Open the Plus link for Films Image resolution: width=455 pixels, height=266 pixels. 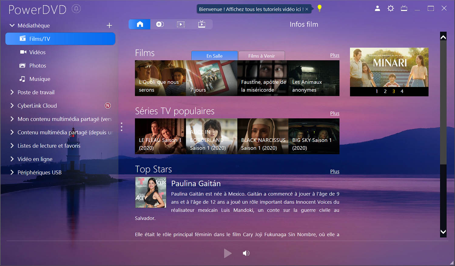(335, 55)
